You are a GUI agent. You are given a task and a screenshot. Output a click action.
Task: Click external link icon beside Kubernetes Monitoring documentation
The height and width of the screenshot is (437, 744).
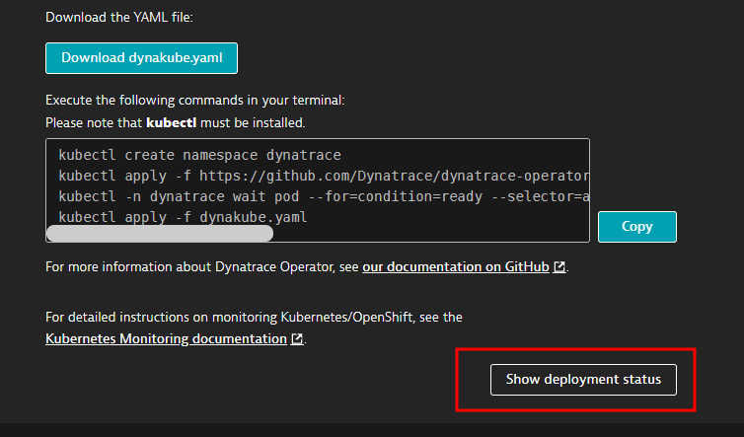(297, 338)
